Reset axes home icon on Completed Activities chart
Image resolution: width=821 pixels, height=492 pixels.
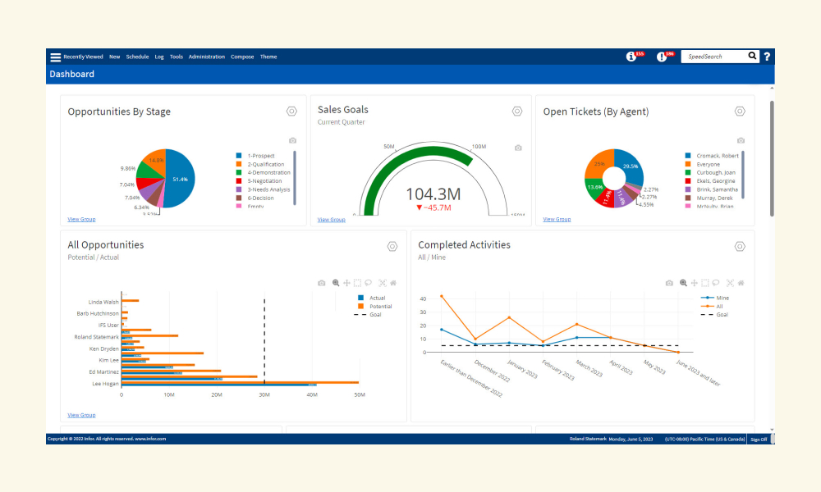tap(741, 283)
